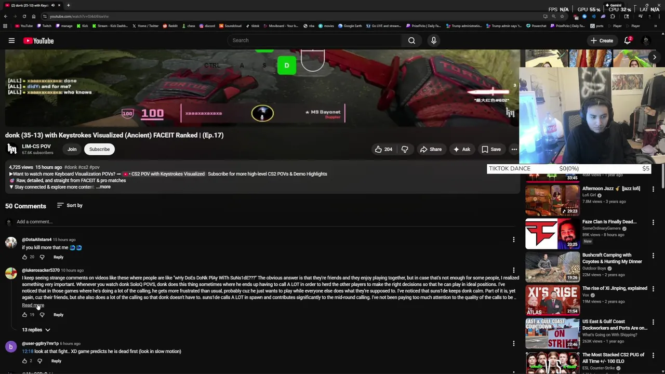Open the Powerchat bookmark
Image resolution: width=665 pixels, height=374 pixels.
tap(536, 26)
